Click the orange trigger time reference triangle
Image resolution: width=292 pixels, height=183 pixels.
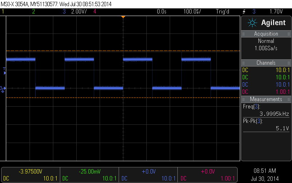point(123,17)
